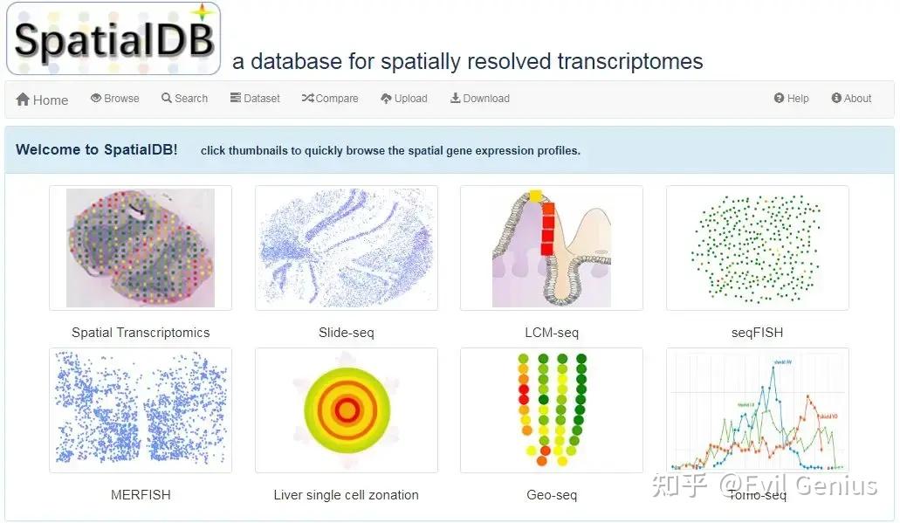This screenshot has height=523, width=900.
Task: Select the LCM-seq thumbnail
Action: click(552, 248)
